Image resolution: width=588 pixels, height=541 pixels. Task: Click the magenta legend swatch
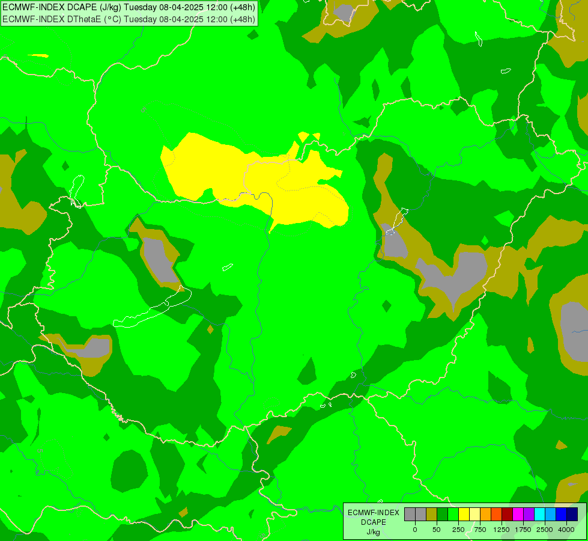coord(518,515)
